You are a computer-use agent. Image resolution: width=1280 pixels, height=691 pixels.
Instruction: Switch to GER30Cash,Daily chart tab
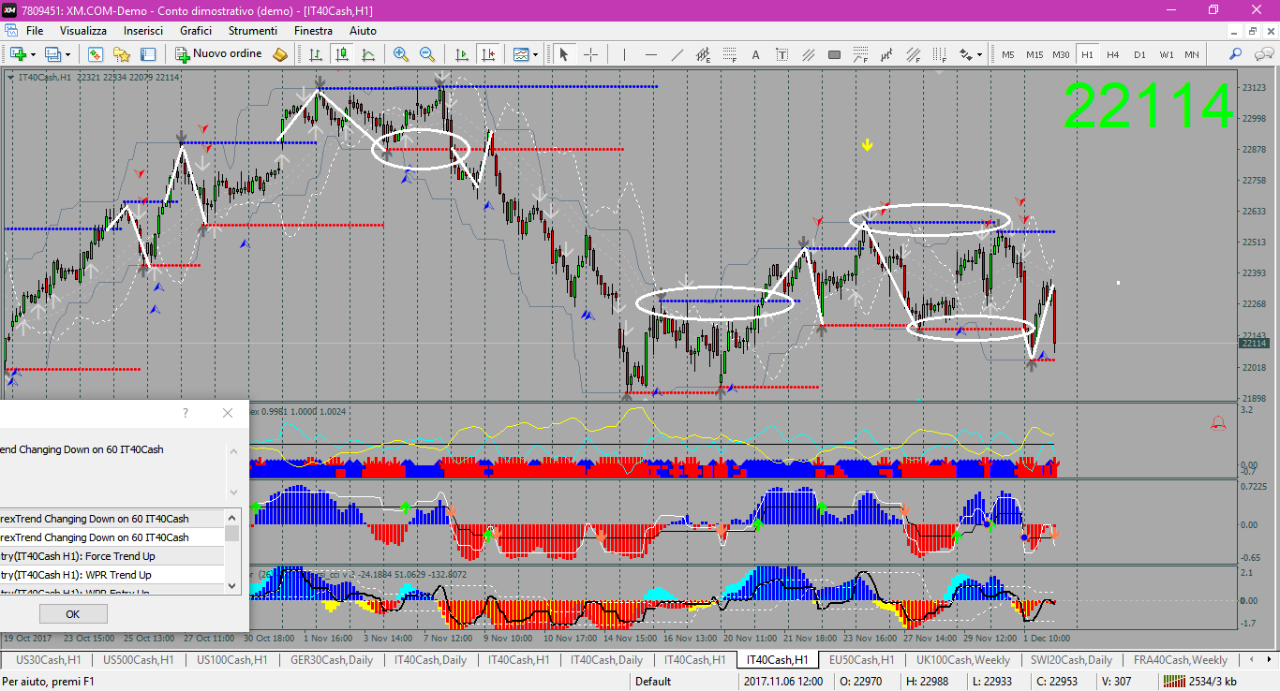(x=332, y=660)
